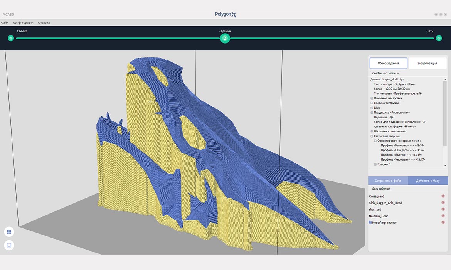Delete the skull_art job from database
This screenshot has height=270, width=451.
443,209
